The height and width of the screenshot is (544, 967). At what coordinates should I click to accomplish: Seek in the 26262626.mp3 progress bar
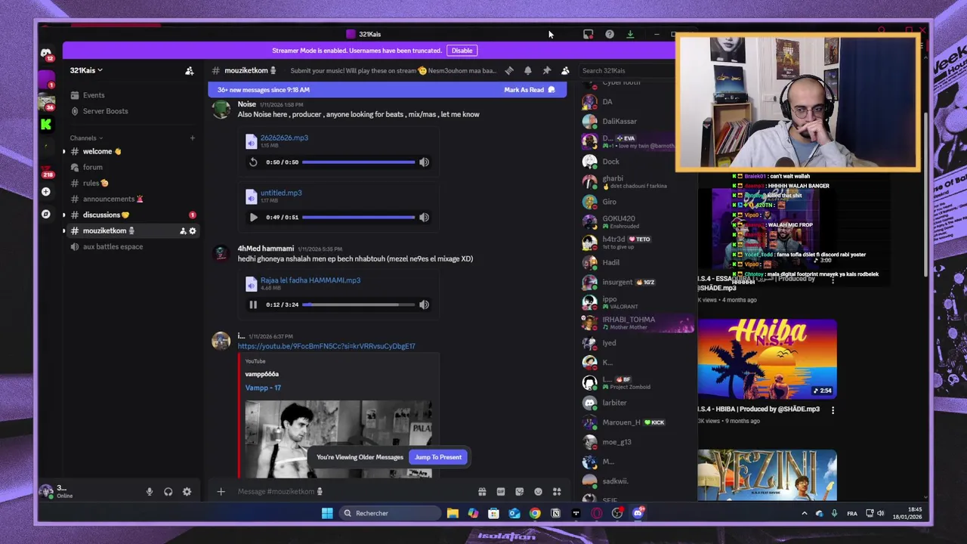358,162
